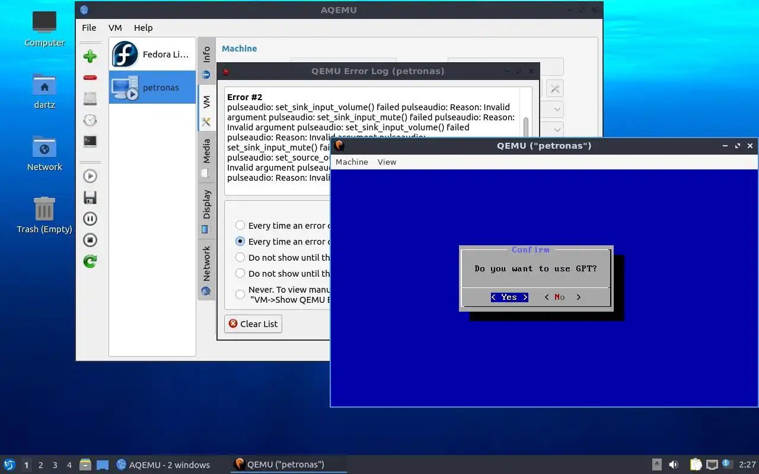Select the petronas virtual machine entry

(152, 87)
